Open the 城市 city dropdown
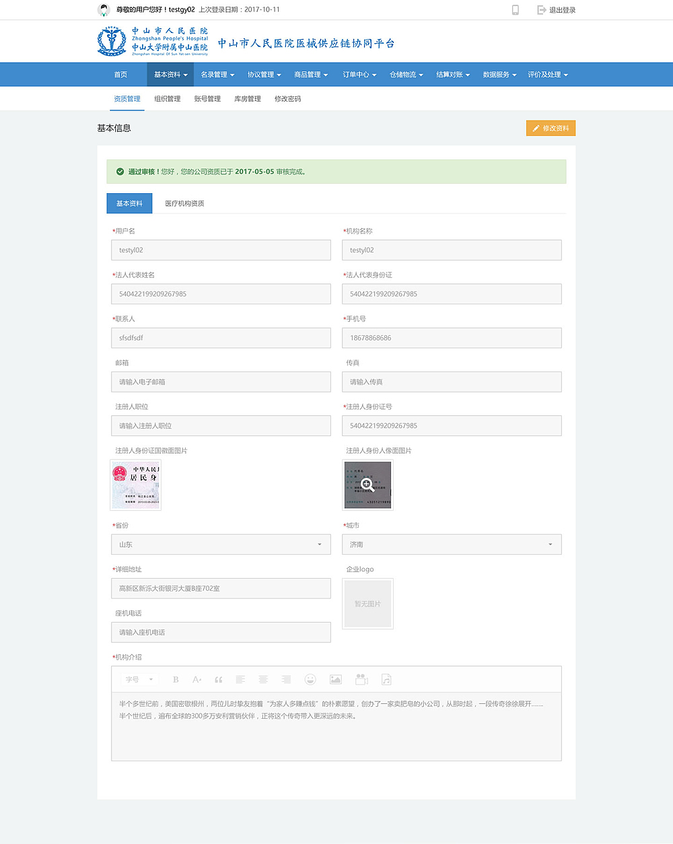The height and width of the screenshot is (844, 673). 452,544
